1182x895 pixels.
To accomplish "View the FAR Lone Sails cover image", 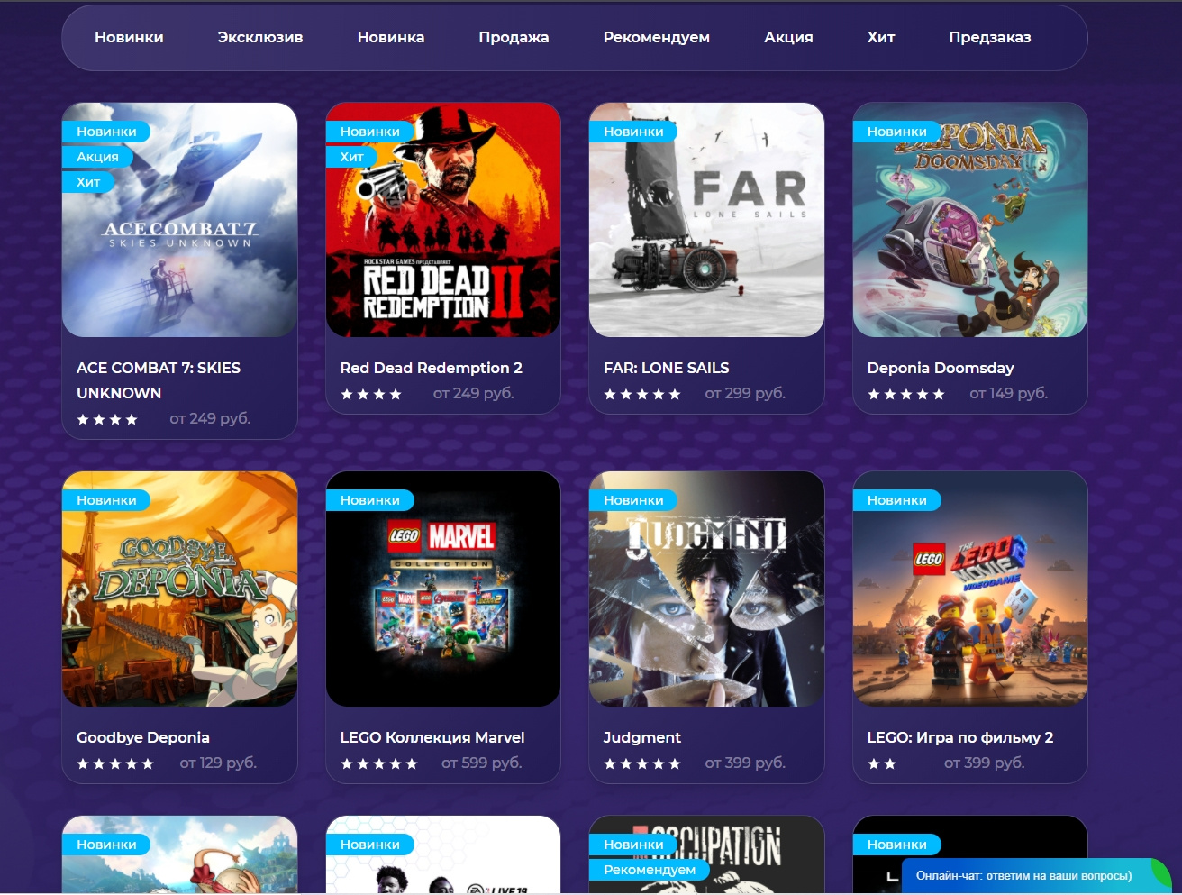I will [706, 220].
